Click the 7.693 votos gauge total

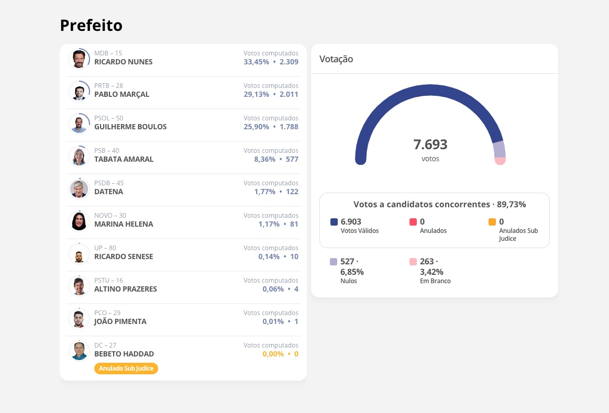tap(430, 145)
